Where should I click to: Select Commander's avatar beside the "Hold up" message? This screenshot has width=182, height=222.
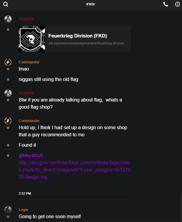8,121
